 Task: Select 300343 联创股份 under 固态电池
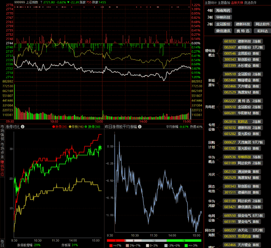[242, 186]
